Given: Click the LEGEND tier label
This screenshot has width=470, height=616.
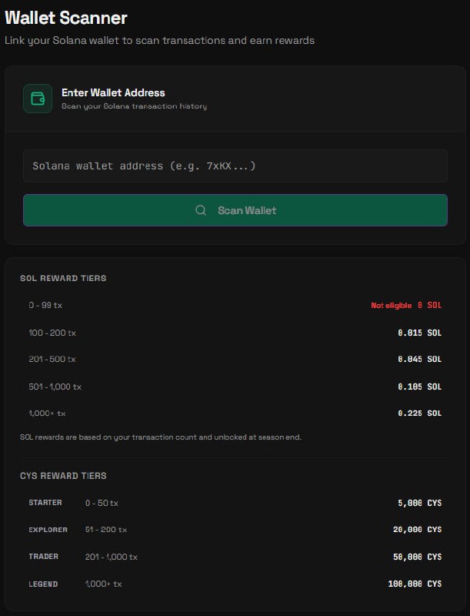Looking at the screenshot, I should click(x=44, y=584).
